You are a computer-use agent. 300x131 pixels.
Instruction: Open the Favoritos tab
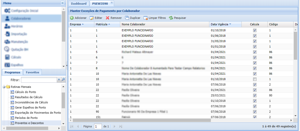click(32, 72)
